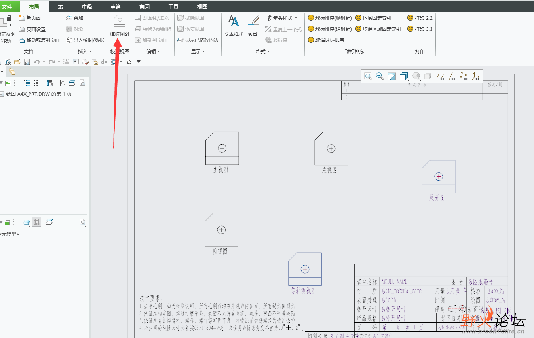
Task: Open drawing tree settings icon
Action: [x=83, y=83]
